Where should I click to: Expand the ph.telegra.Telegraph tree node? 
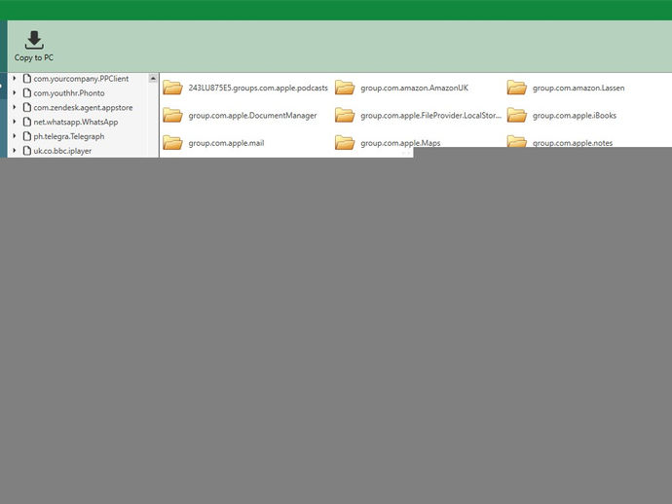(x=15, y=136)
